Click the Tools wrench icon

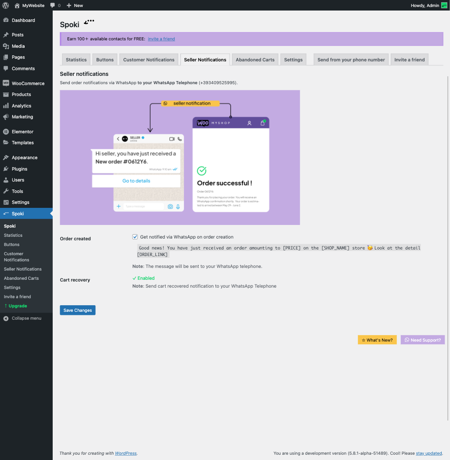click(x=6, y=191)
